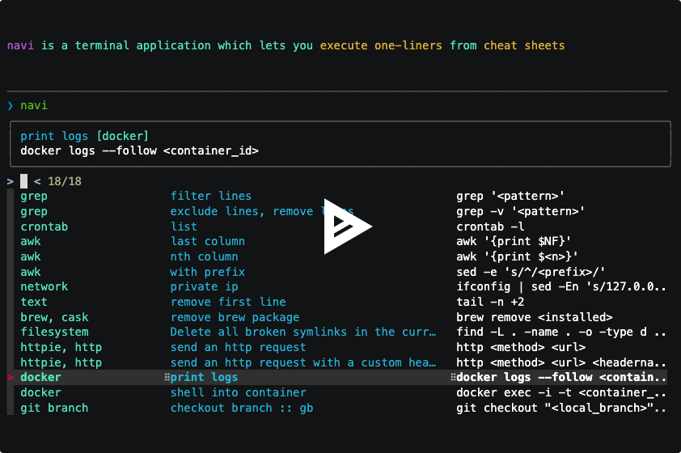
Task: Choose the network private ip entry
Action: 204,286
